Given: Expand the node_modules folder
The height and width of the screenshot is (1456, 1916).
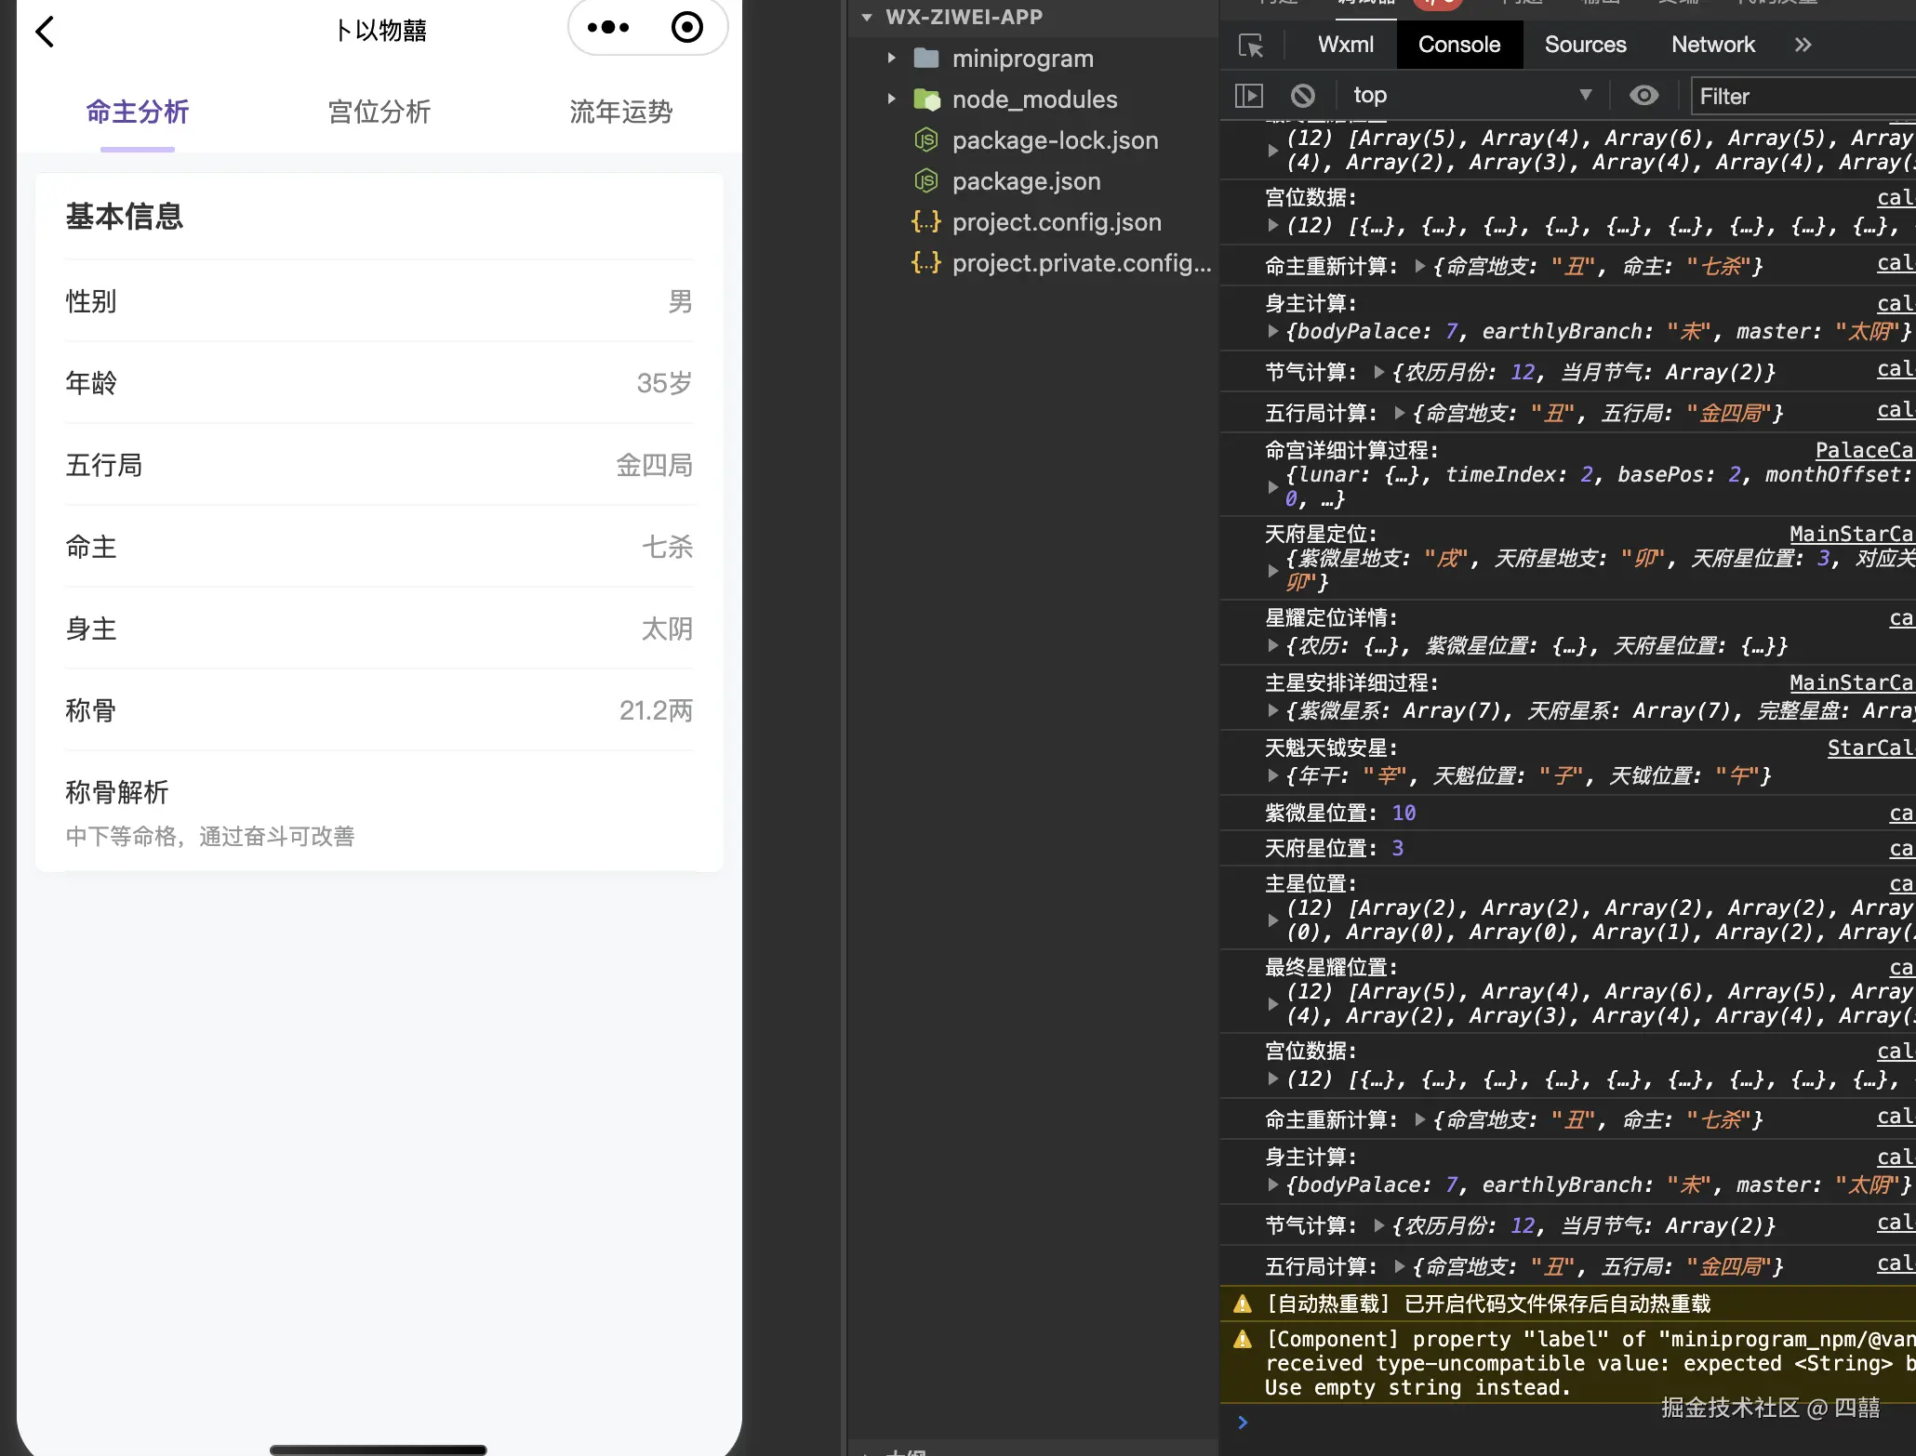Looking at the screenshot, I should click(x=891, y=99).
